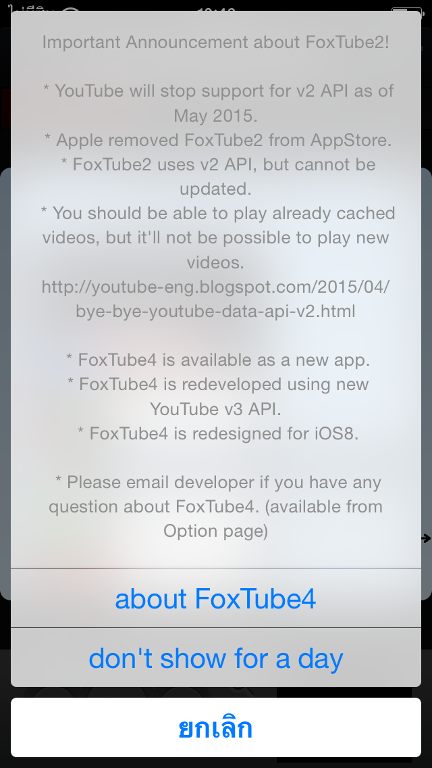Tap the battery icon in status bar
The image size is (432, 768).
click(406, 9)
